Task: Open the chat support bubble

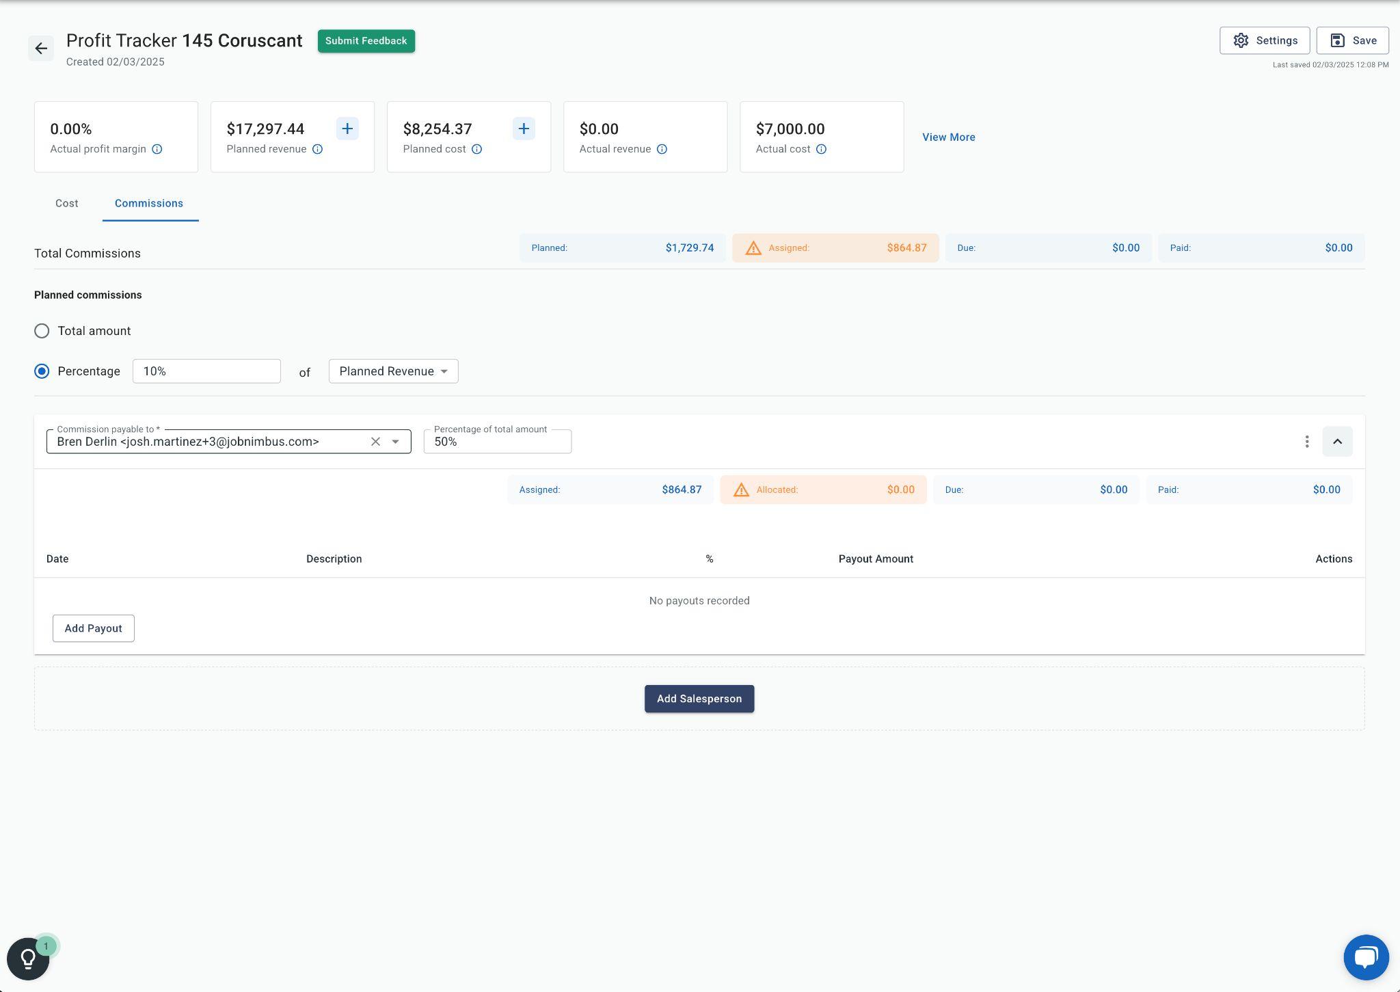Action: [1366, 957]
